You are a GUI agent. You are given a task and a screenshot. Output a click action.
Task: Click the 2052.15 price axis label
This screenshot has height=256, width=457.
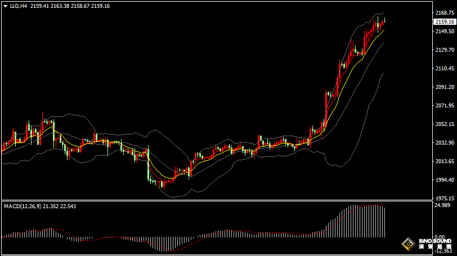coord(445,124)
